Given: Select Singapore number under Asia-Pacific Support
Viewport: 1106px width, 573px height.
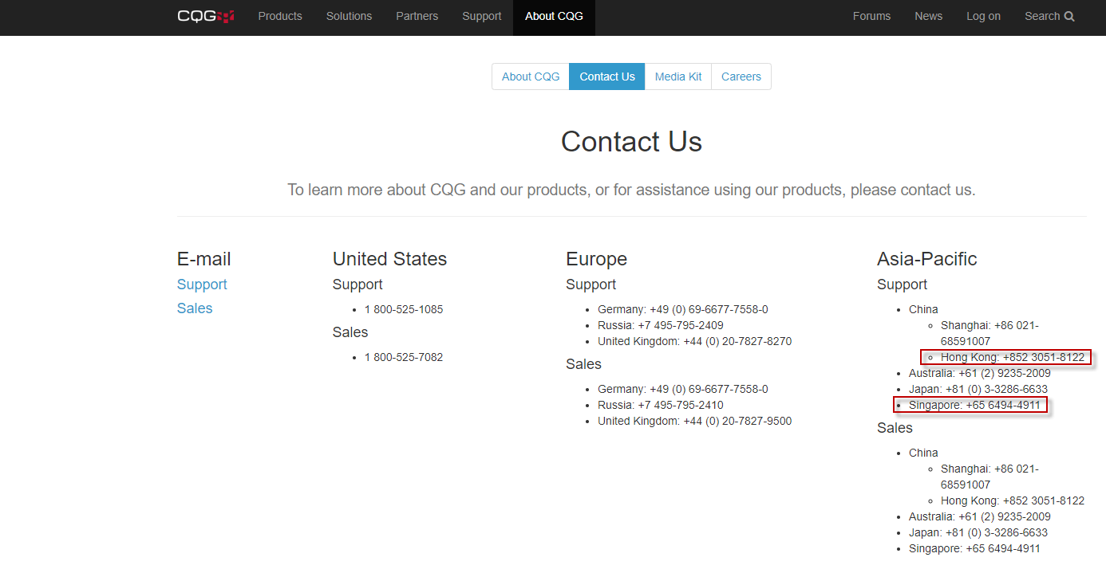Looking at the screenshot, I should [x=974, y=405].
